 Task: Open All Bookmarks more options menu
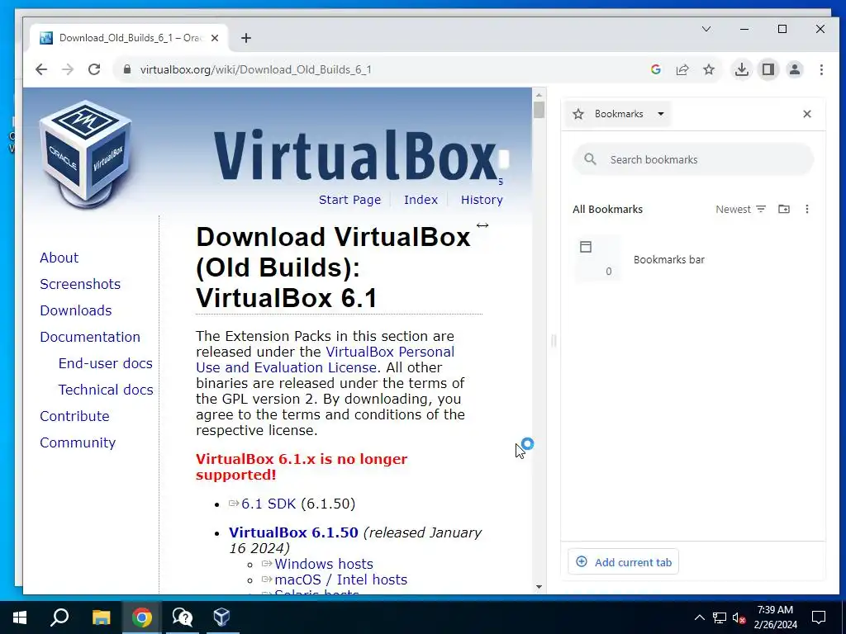click(x=806, y=209)
